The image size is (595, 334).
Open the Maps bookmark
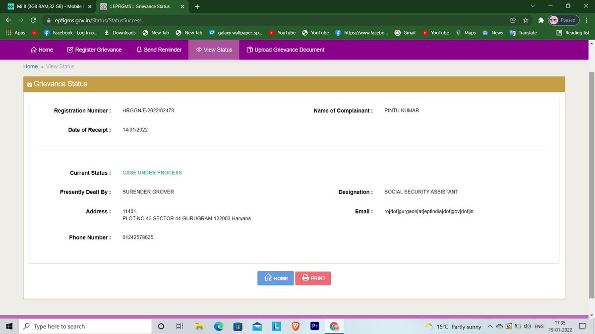click(x=466, y=33)
